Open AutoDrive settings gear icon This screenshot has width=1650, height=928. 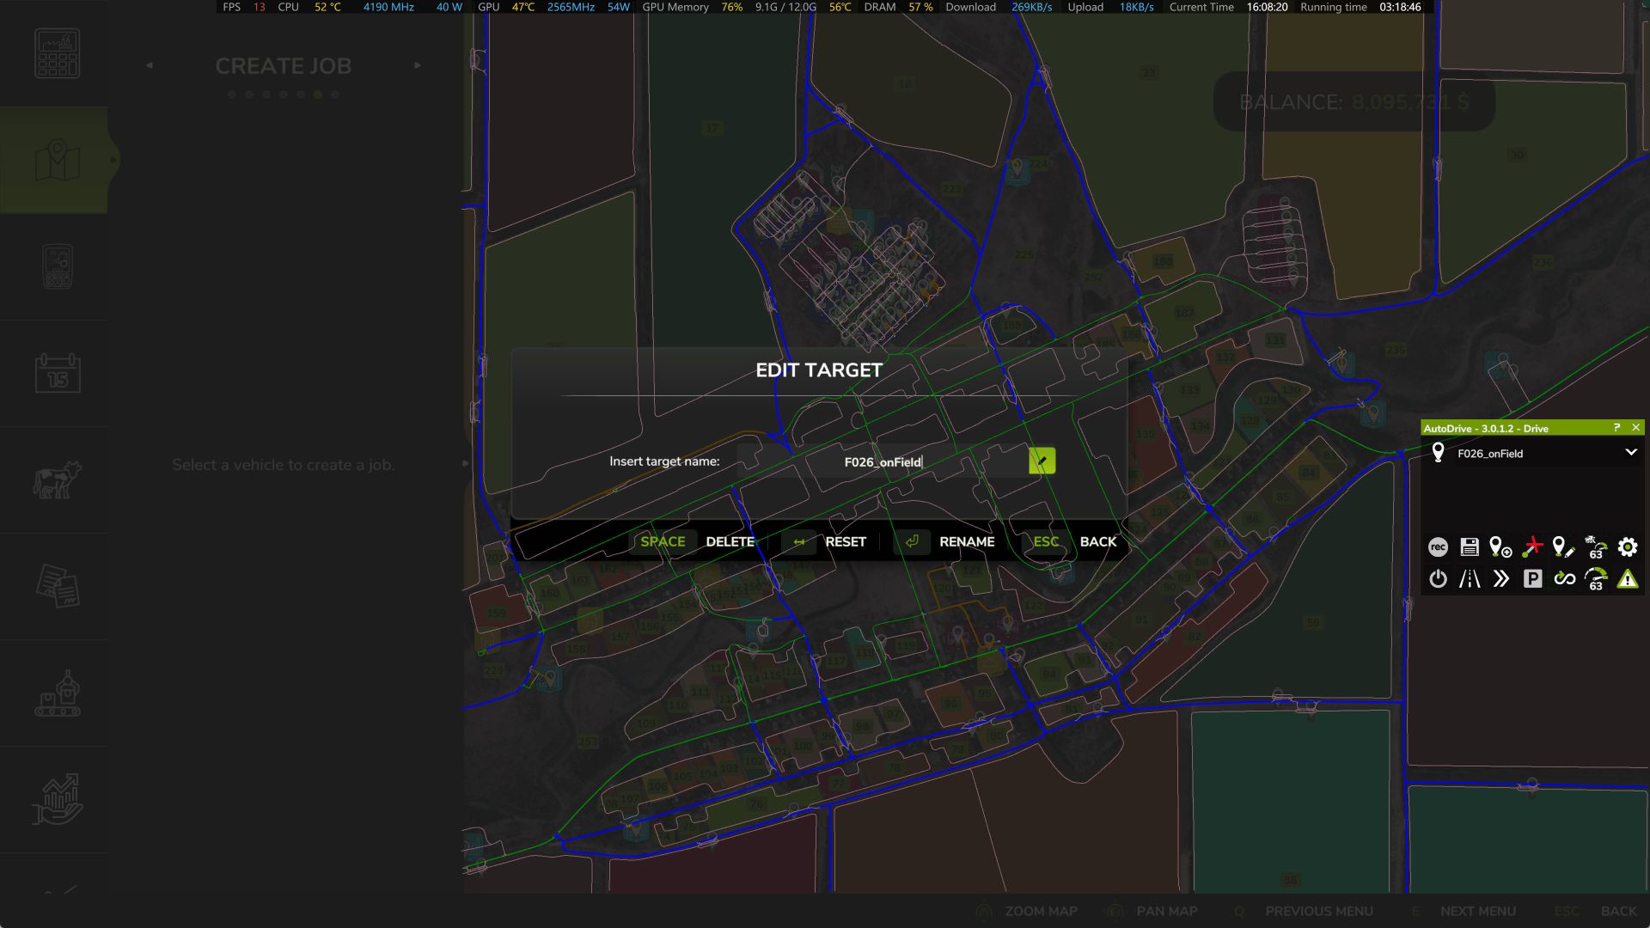(1628, 547)
